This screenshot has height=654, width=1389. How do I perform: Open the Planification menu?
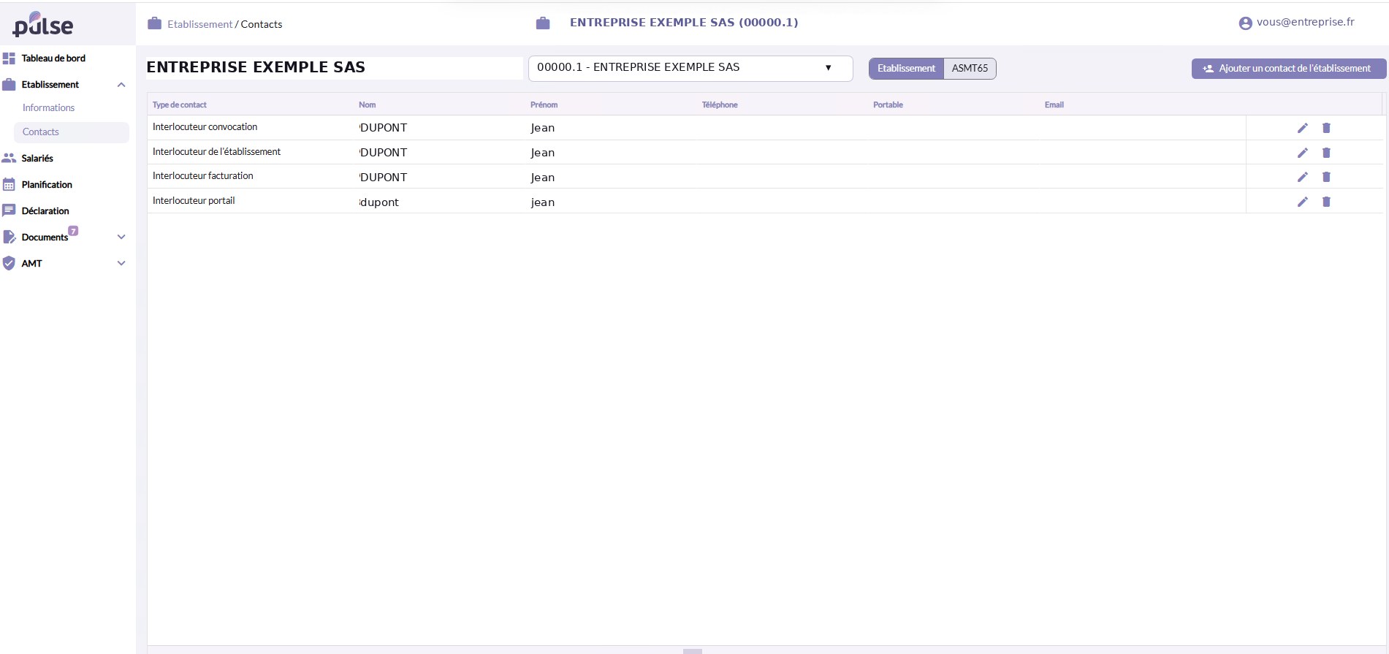point(47,184)
